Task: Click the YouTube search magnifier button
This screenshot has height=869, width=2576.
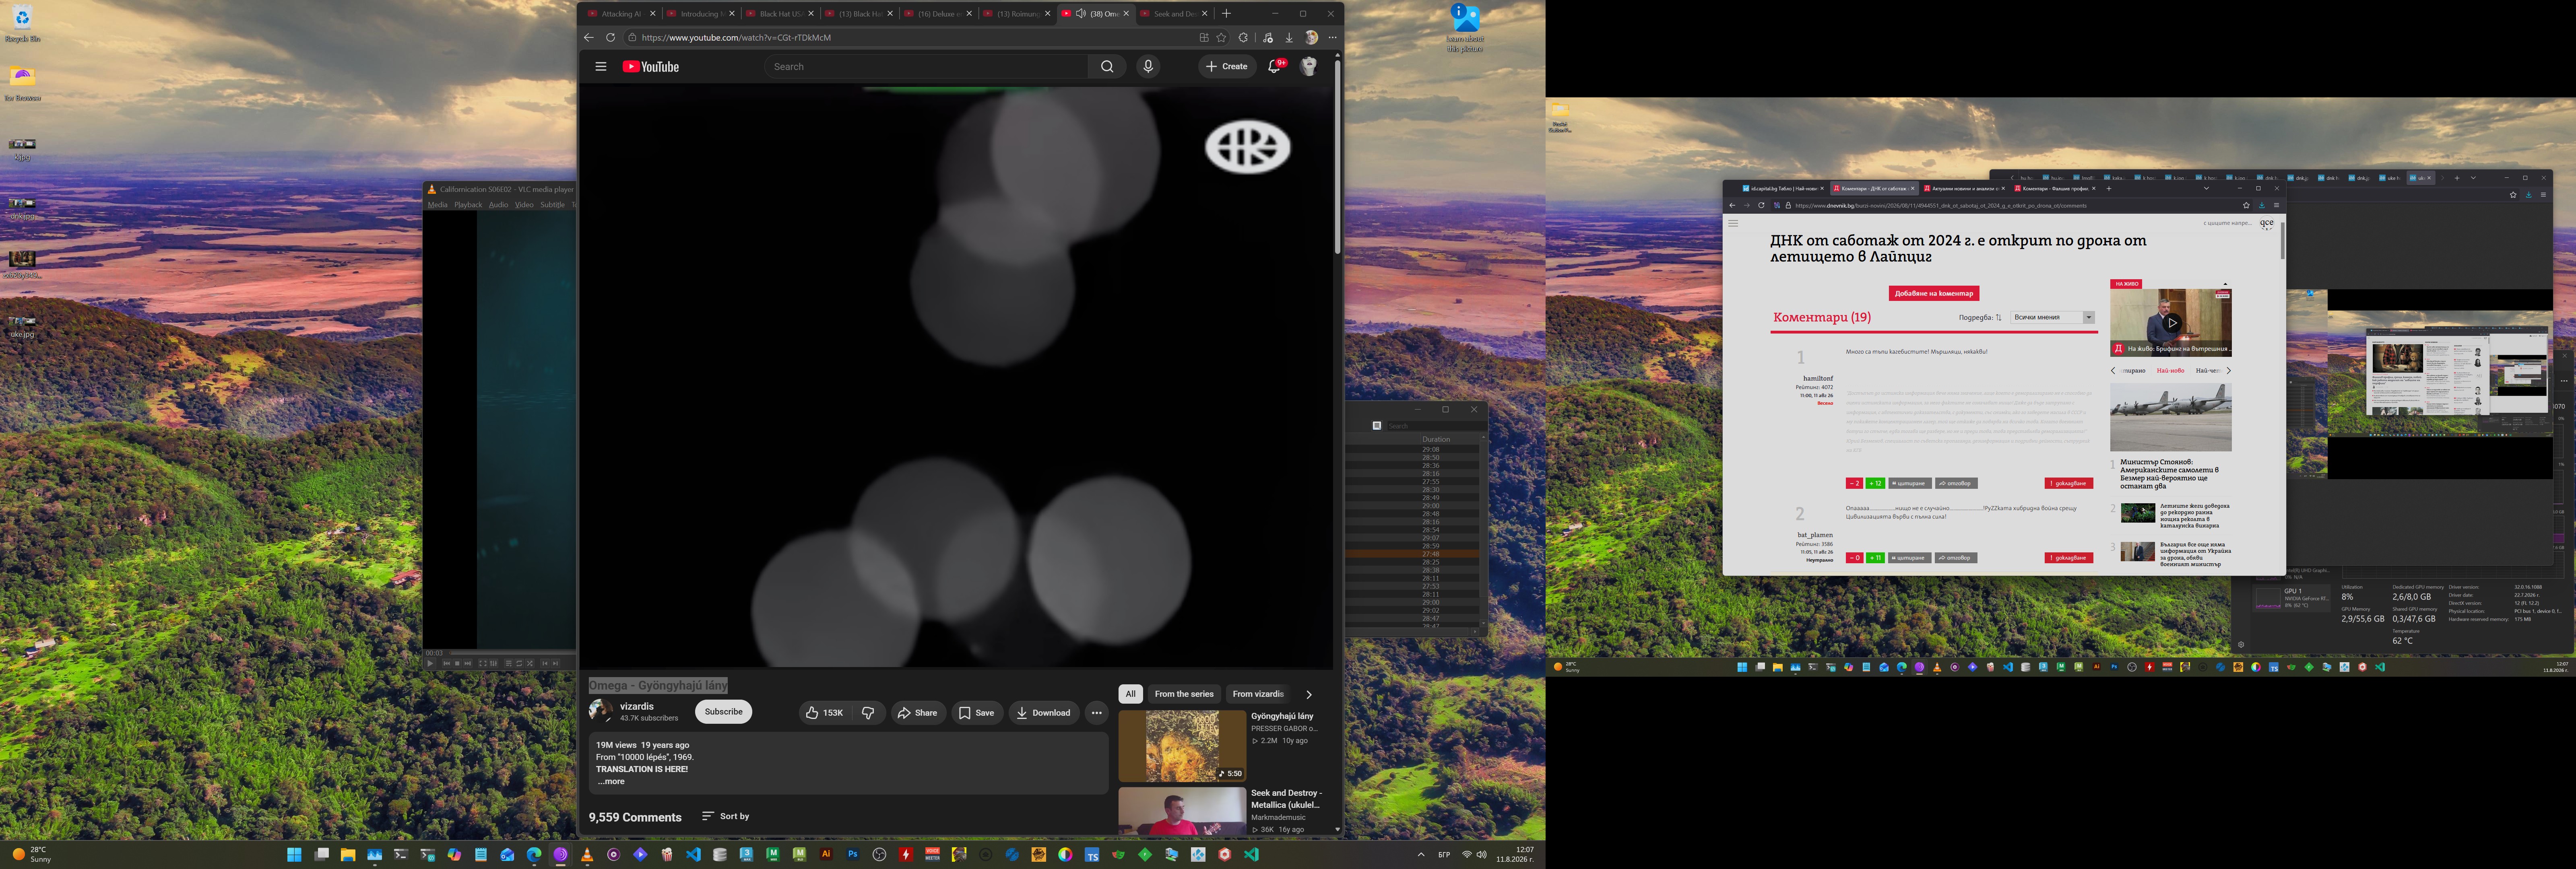Action: click(x=1107, y=67)
